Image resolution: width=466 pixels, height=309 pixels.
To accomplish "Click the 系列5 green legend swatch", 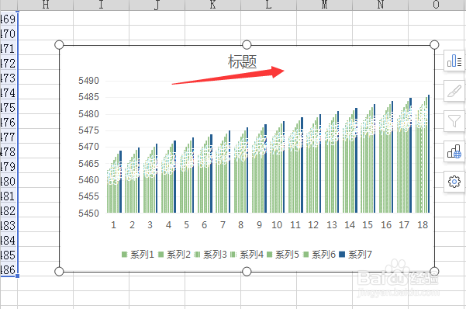I will click(270, 254).
